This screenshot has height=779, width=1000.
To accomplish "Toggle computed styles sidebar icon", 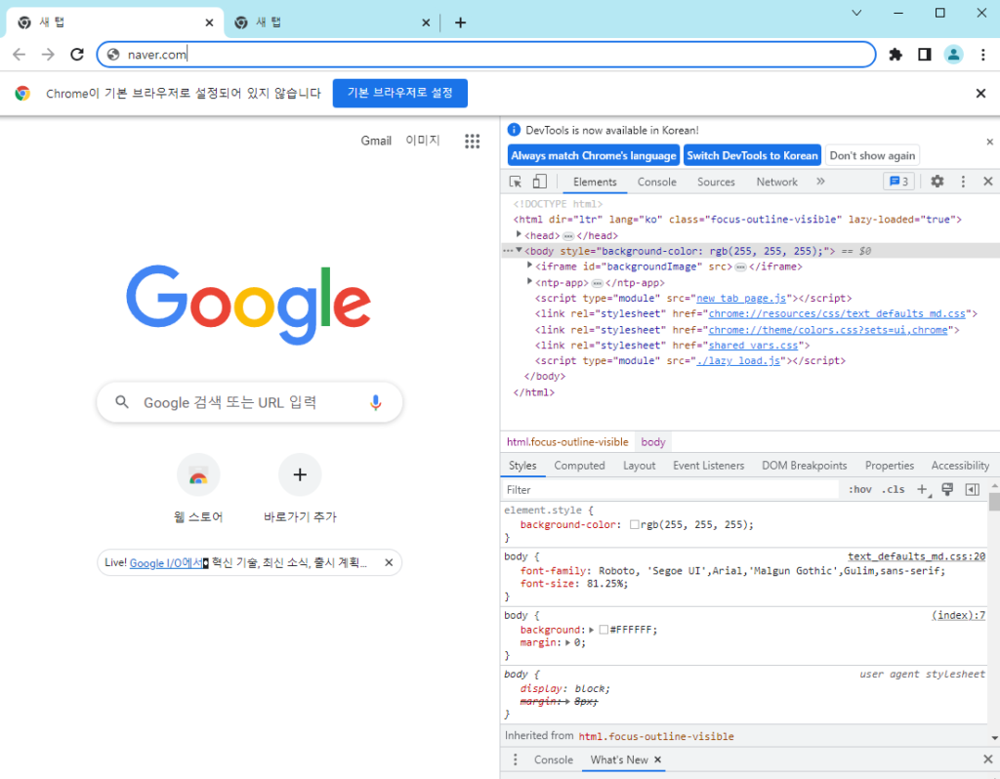I will pyautogui.click(x=972, y=490).
